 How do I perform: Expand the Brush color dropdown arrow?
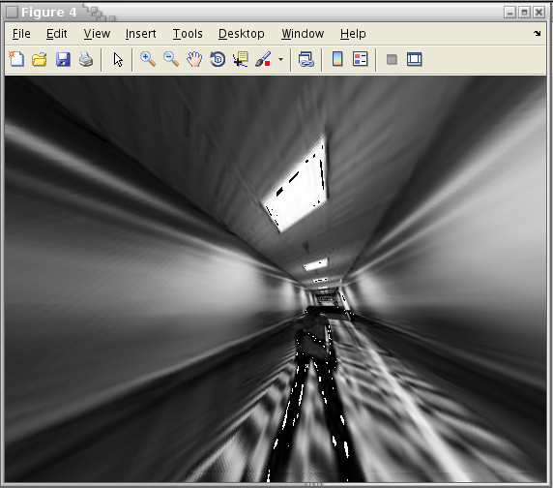point(280,59)
